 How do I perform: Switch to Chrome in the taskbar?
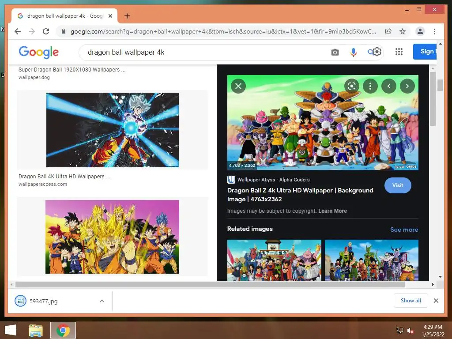[x=63, y=330]
